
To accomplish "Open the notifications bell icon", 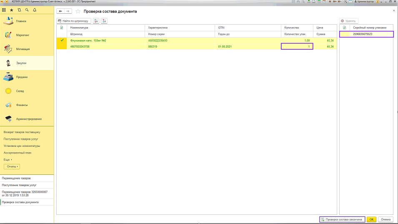I will pos(34,10).
